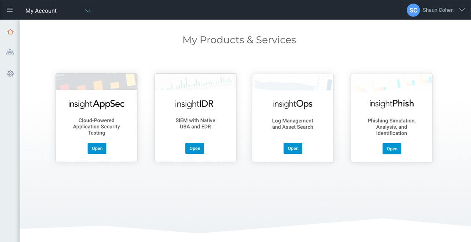
Task: Click the insightAppSec card banner image
Action: (97, 82)
